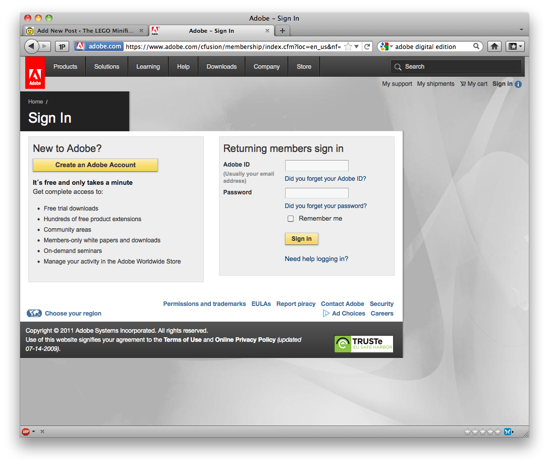Viewport: 549px width, 465px height.
Task: Open the 1Password toolbar button
Action: click(62, 46)
